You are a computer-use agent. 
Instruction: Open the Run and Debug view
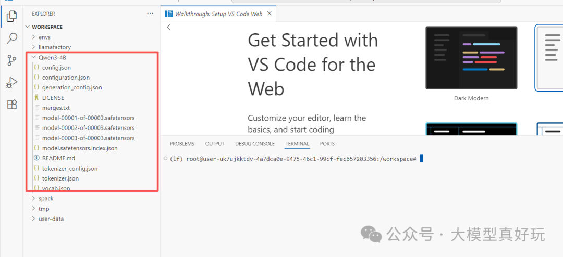[x=12, y=83]
